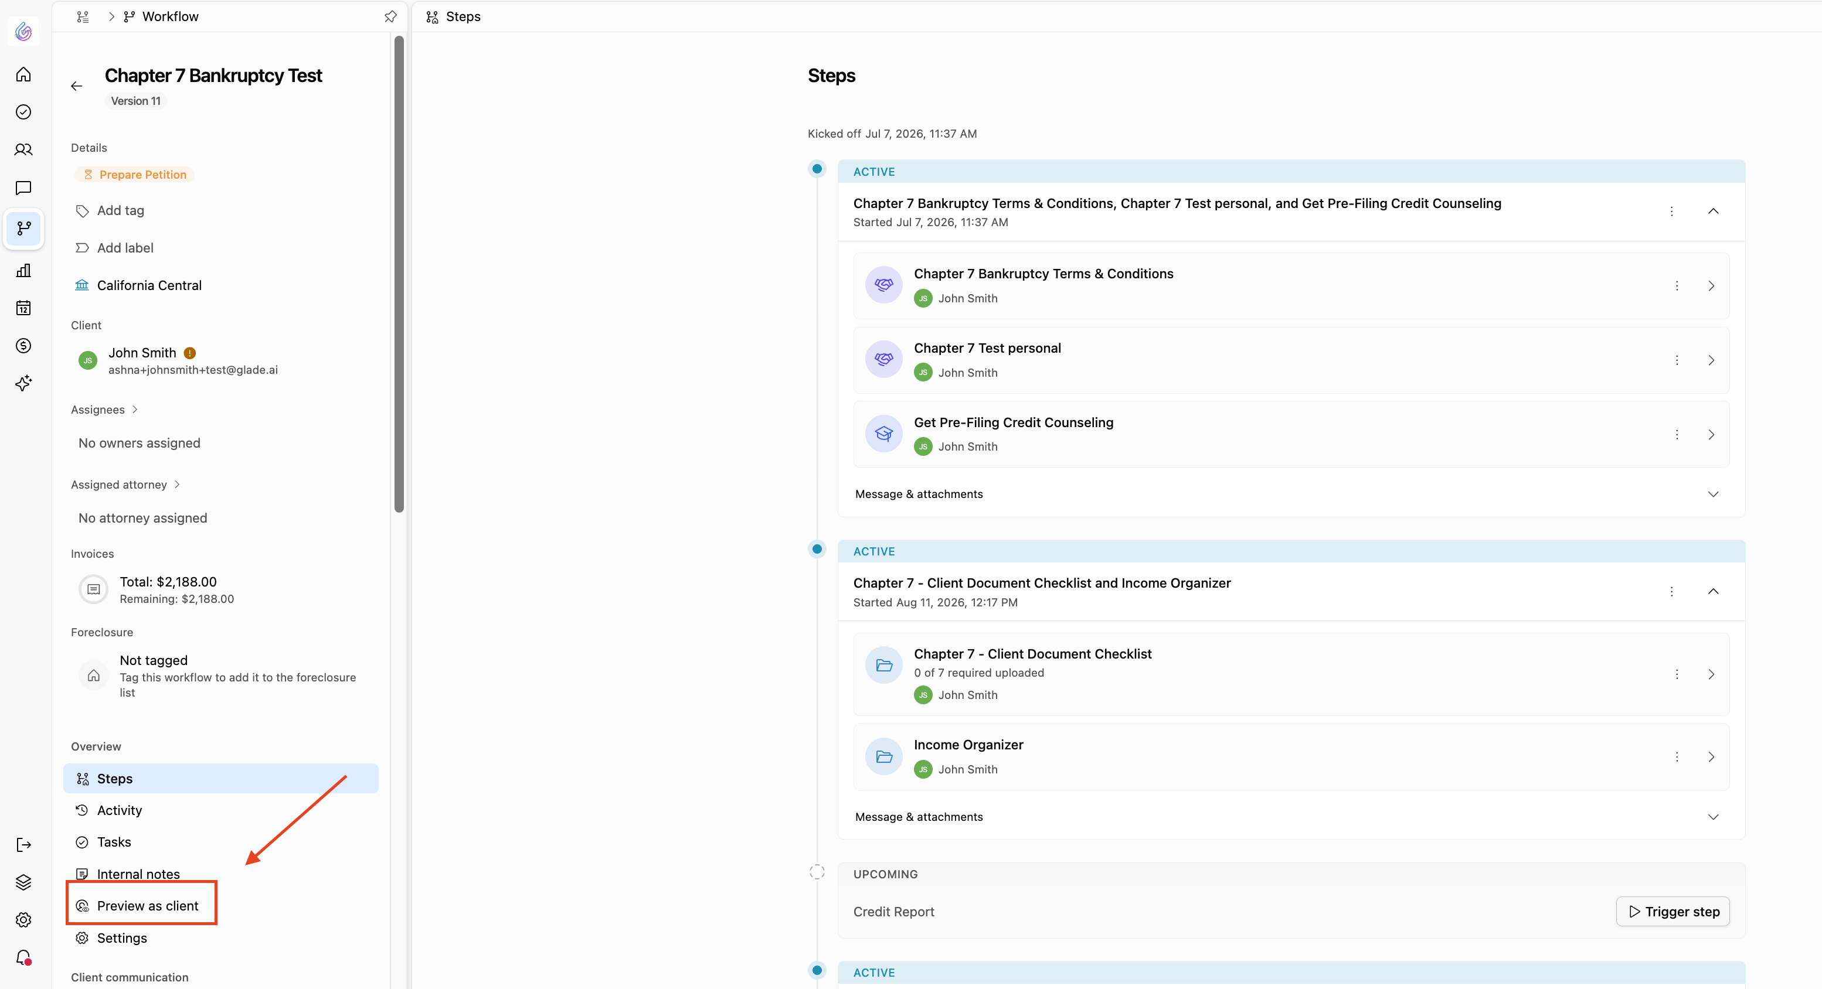
Task: Open the Chapter 7 Bankruptcy Terms & Conditions step
Action: click(1291, 285)
